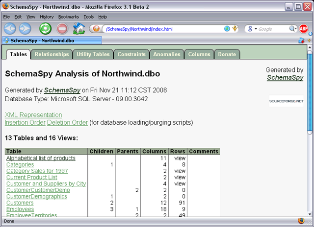Click the SchemaSpy link in the Generated by line
This screenshot has width=314, height=227.
[62, 90]
